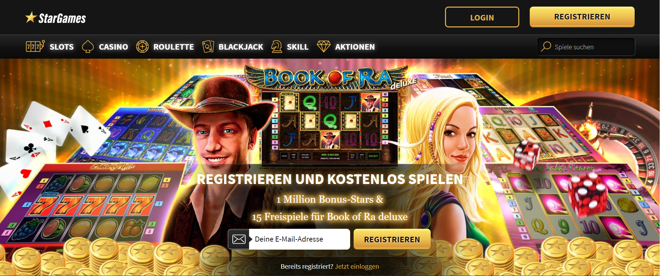Select the BLACKJACK menu entry
The image size is (660, 276).
pyautogui.click(x=241, y=47)
